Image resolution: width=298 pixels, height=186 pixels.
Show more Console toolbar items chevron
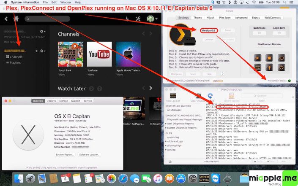point(293,97)
